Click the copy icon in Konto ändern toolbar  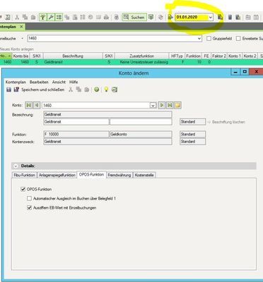(78, 90)
